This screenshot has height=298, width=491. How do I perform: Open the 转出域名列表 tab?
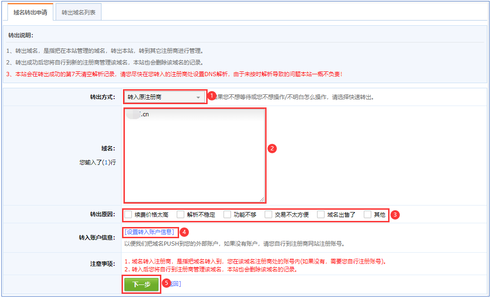[x=79, y=13]
